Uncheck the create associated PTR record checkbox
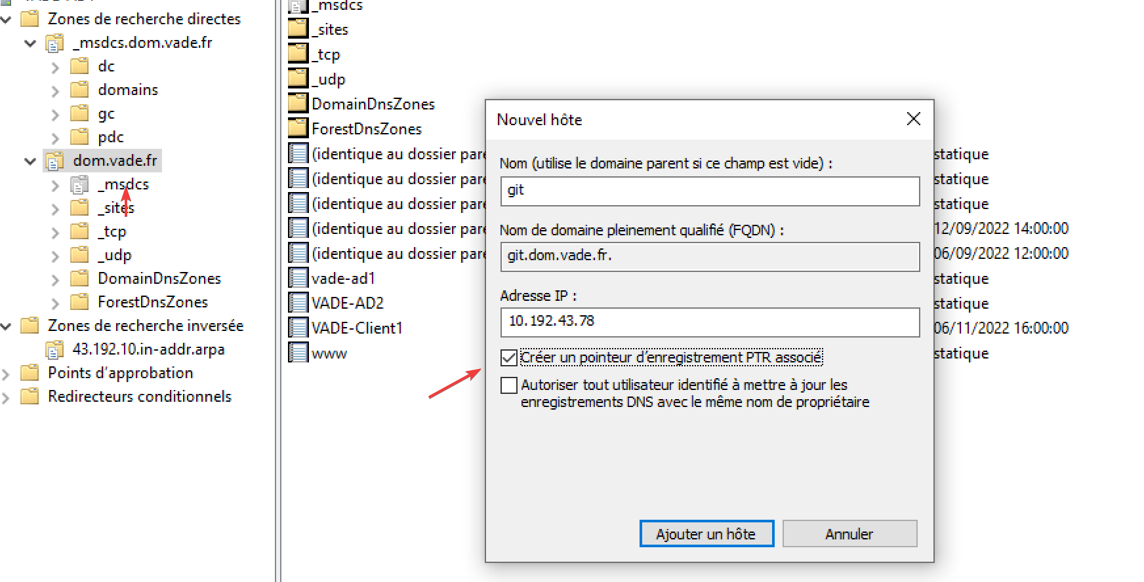Image resolution: width=1144 pixels, height=582 pixels. coord(508,358)
